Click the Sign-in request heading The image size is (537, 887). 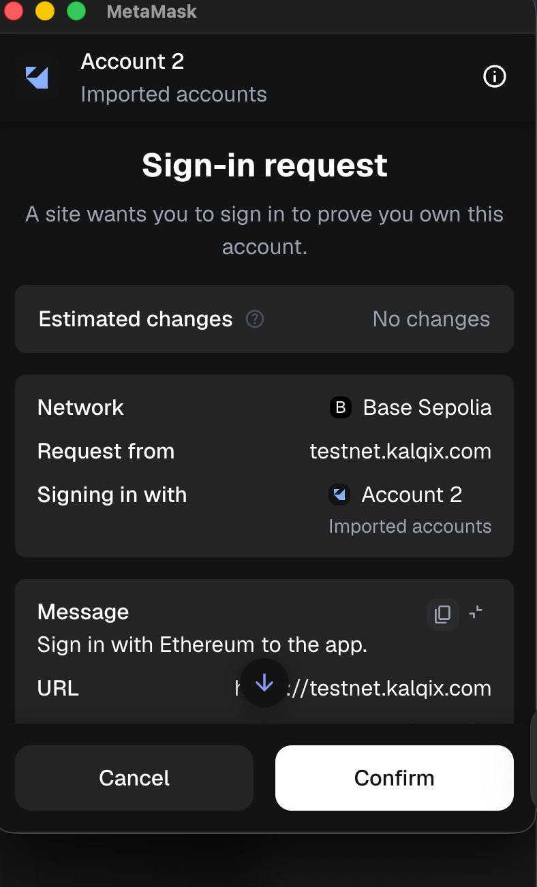[264, 166]
